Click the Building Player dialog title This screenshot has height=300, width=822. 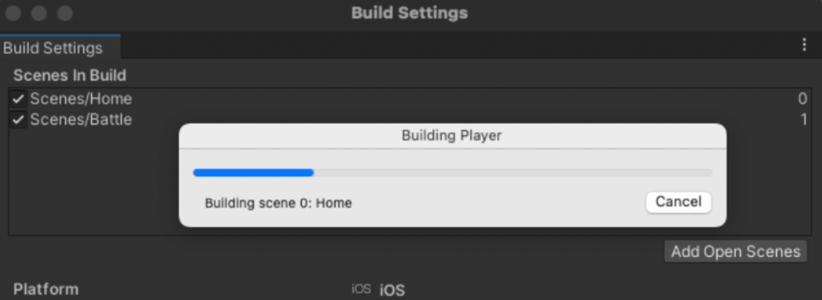pyautogui.click(x=452, y=135)
